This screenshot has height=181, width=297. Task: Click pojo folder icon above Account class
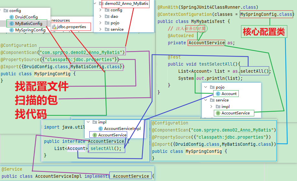point(212,87)
